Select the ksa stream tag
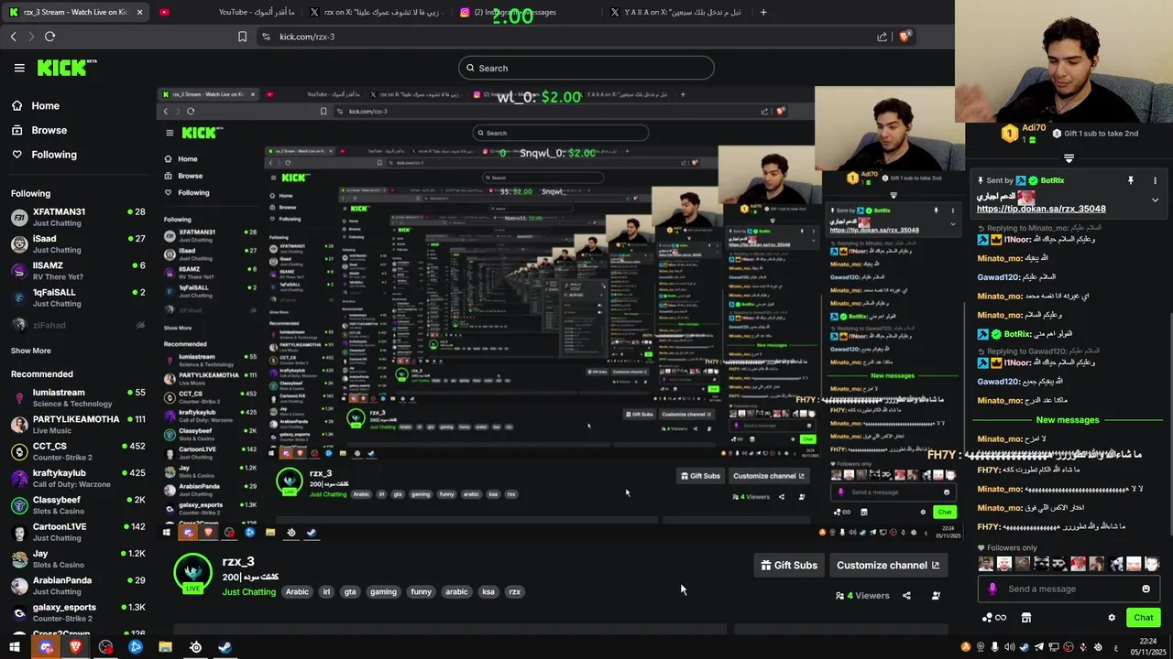Screen dimensions: 1173x659 pos(488,592)
